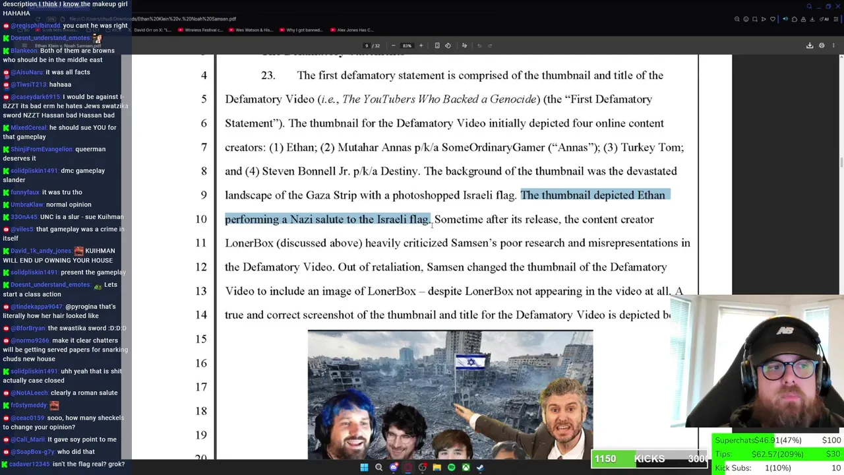844x475 pixels.
Task: Click chat username 'regisphilbinxdd'
Action: tap(36, 26)
